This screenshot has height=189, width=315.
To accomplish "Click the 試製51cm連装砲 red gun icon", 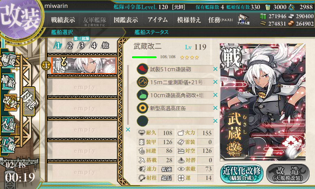I will tap(143, 69).
